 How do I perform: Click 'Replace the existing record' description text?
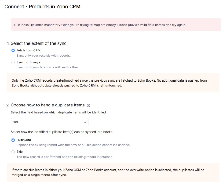click(x=73, y=145)
